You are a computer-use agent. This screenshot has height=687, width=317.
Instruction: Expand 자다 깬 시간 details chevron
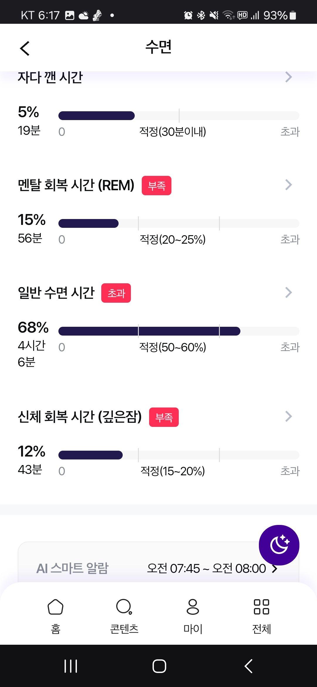289,77
